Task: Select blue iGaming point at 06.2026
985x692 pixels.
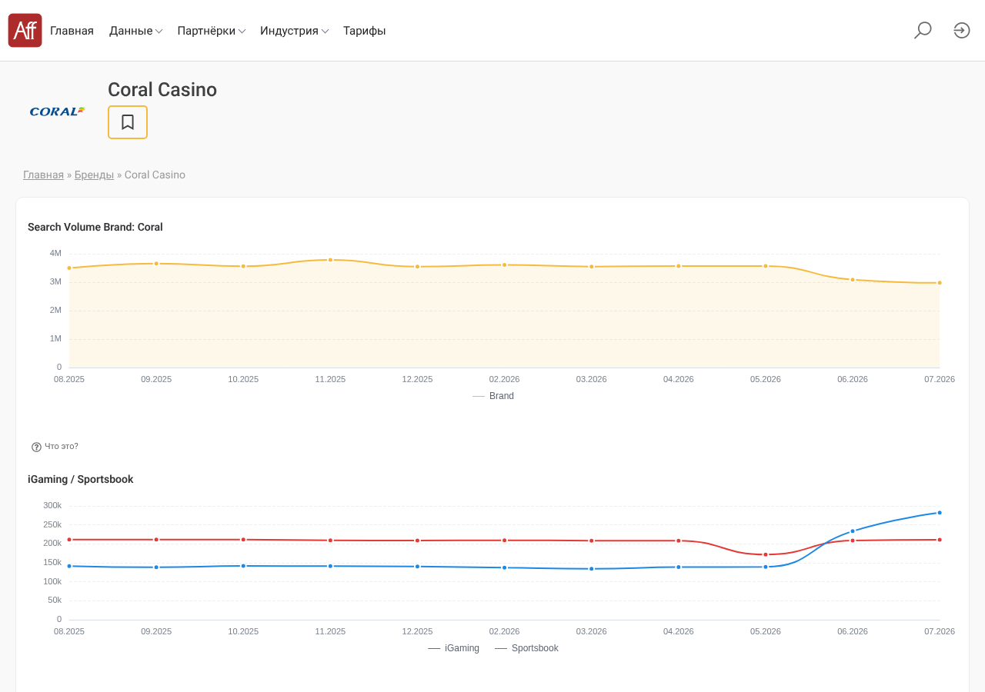Action: pos(853,531)
